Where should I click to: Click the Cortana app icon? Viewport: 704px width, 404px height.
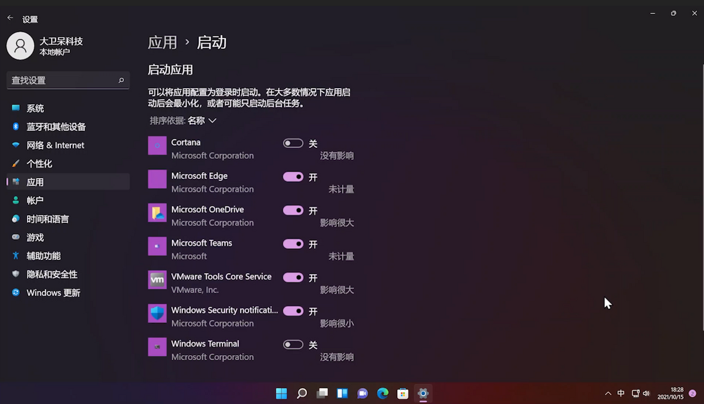pyautogui.click(x=157, y=145)
